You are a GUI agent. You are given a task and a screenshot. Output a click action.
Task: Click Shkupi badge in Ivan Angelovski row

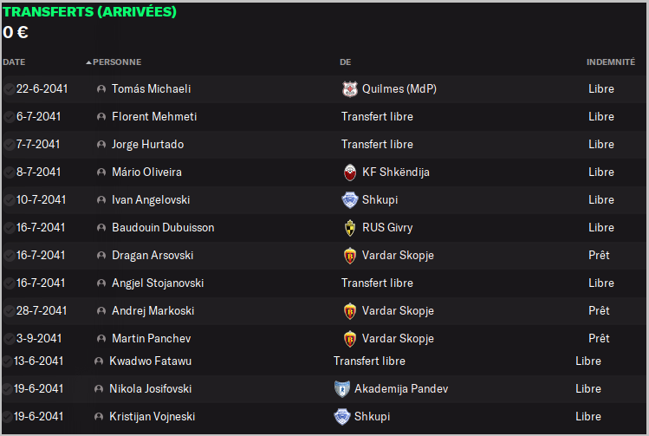(350, 199)
